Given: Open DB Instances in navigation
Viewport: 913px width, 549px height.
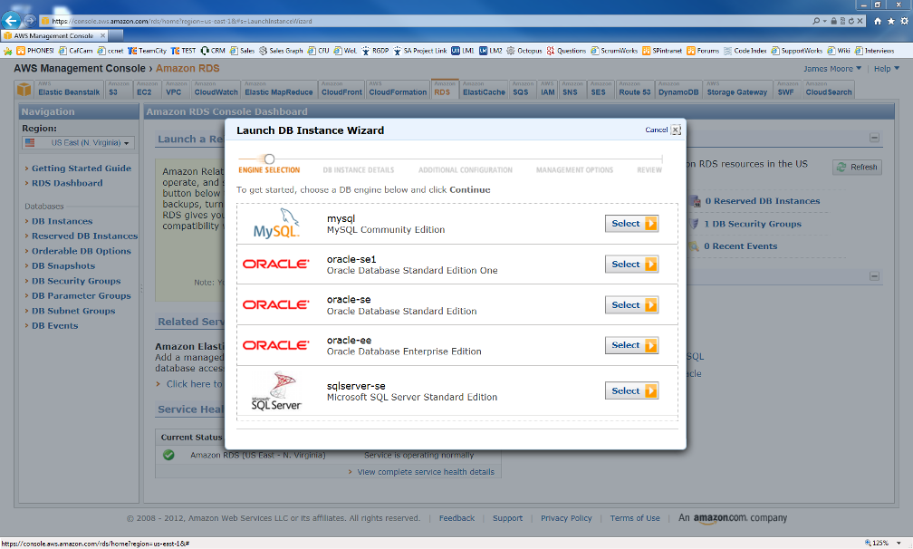Looking at the screenshot, I should click(62, 221).
